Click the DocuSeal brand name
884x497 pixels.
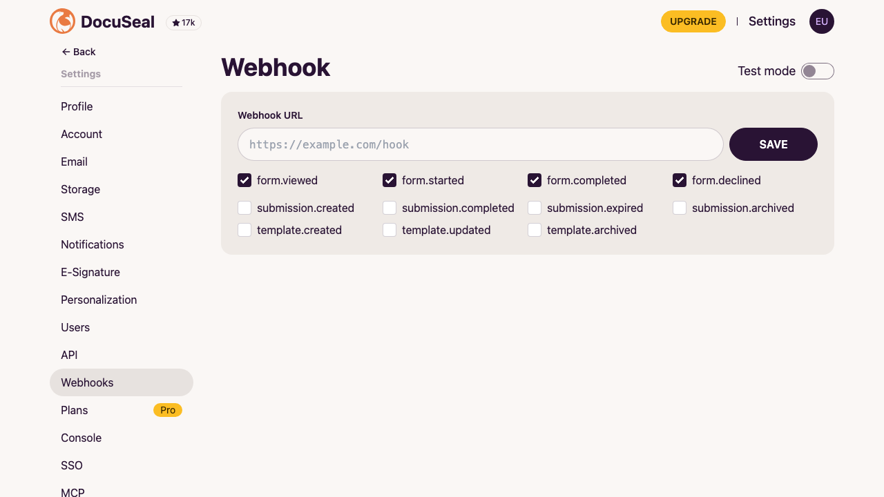pos(117,22)
